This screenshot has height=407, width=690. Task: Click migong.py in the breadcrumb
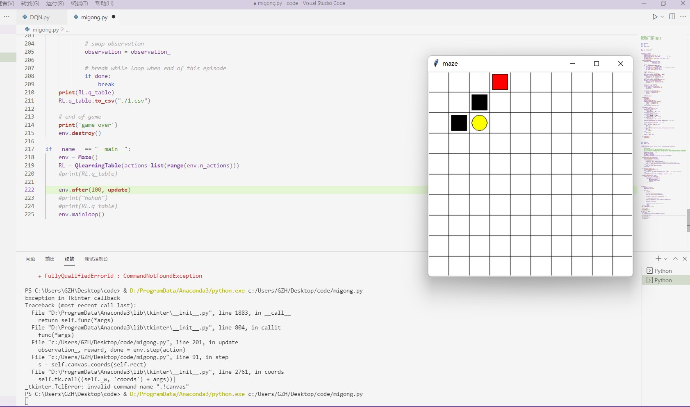45,30
